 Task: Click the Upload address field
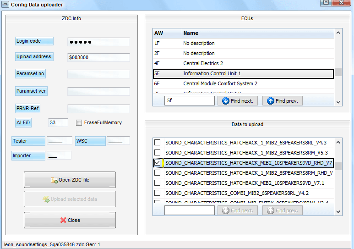[x=98, y=58]
